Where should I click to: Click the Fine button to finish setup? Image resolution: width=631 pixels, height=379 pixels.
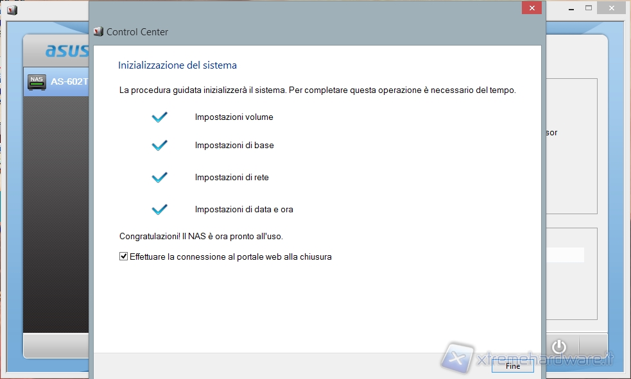(512, 366)
